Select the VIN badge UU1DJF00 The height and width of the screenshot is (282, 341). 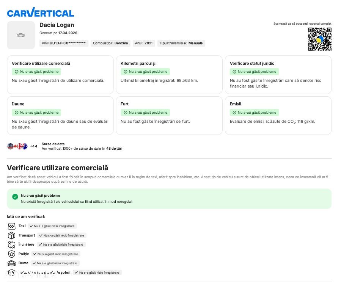(x=64, y=43)
